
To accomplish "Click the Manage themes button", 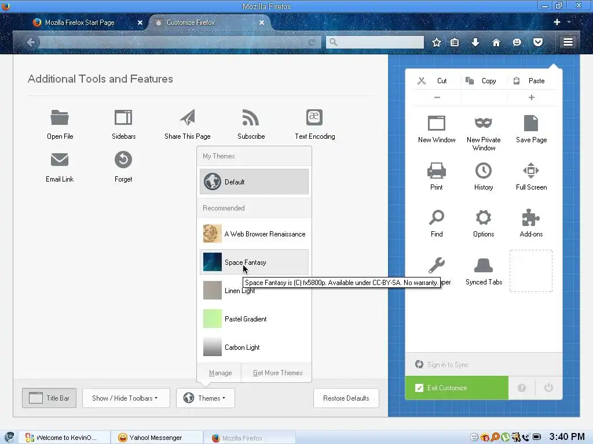I will coord(220,373).
